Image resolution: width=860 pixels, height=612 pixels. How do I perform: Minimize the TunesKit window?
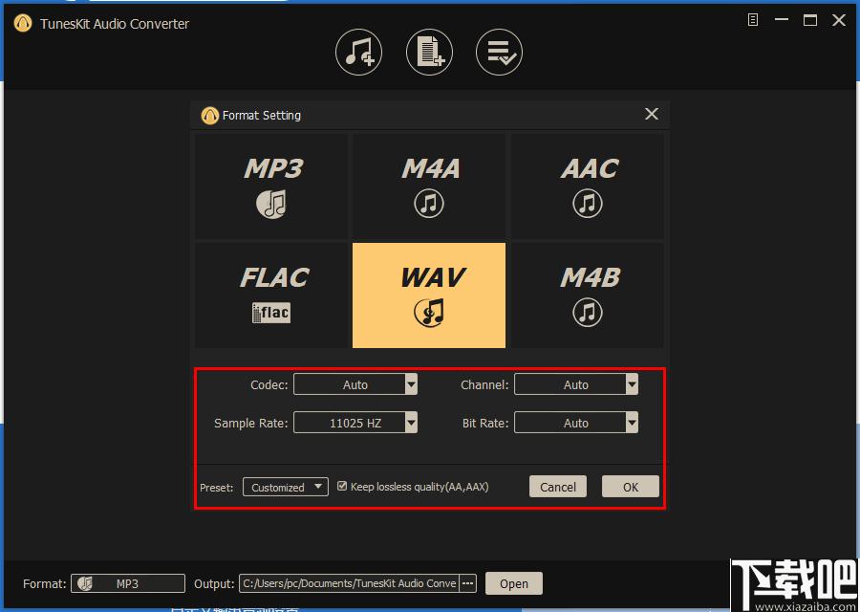782,20
